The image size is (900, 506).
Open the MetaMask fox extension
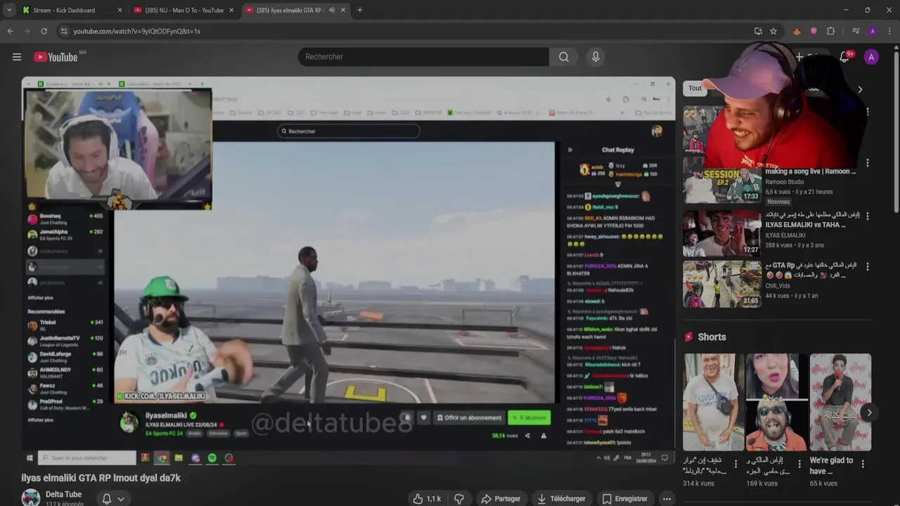797,31
